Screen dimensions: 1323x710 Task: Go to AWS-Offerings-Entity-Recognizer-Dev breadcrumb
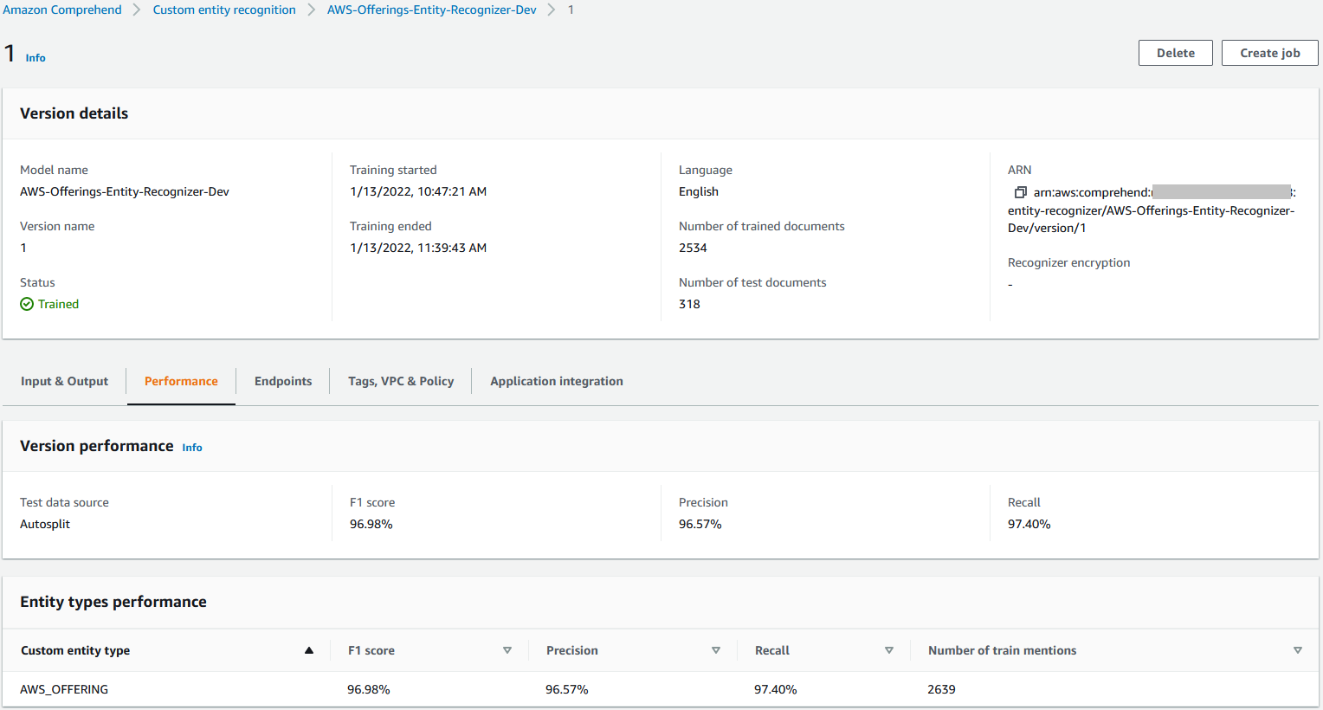[432, 10]
